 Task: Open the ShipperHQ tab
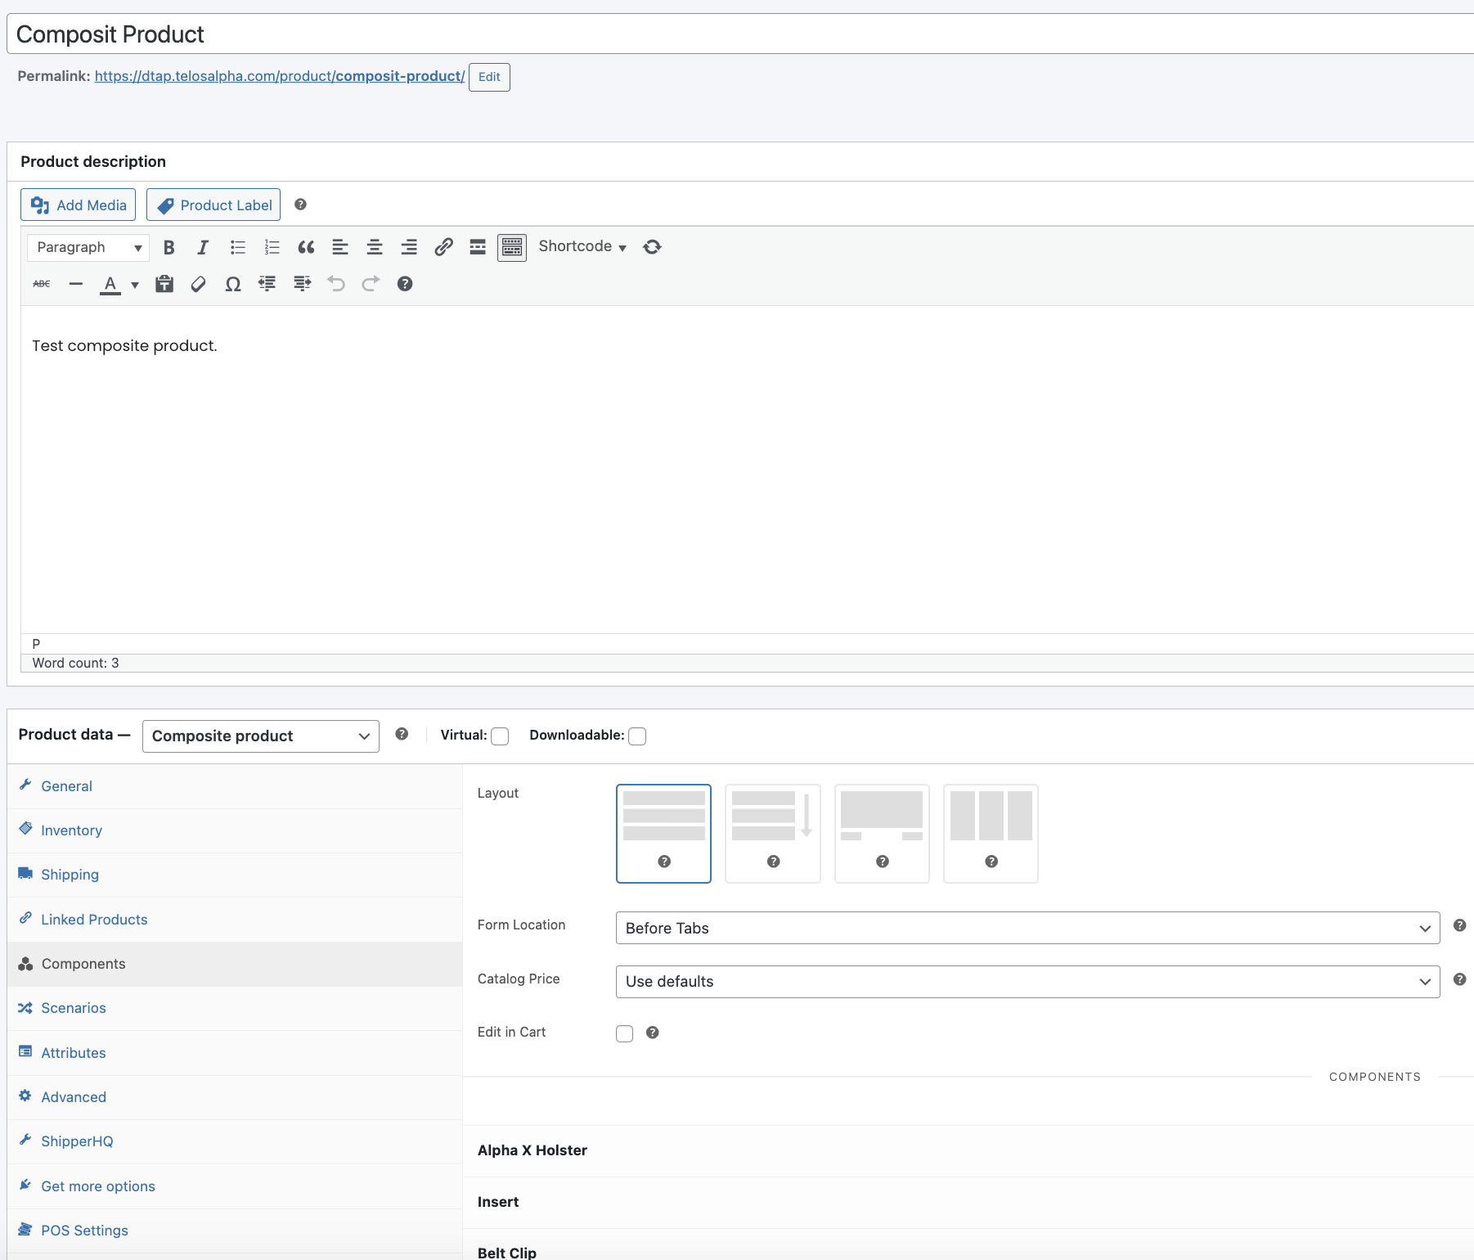coord(235,1141)
